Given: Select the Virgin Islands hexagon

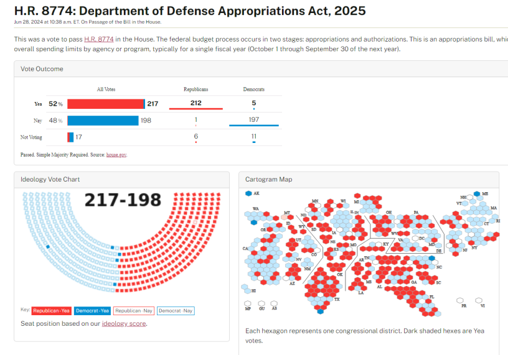Looking at the screenshot, I should pos(479,301).
